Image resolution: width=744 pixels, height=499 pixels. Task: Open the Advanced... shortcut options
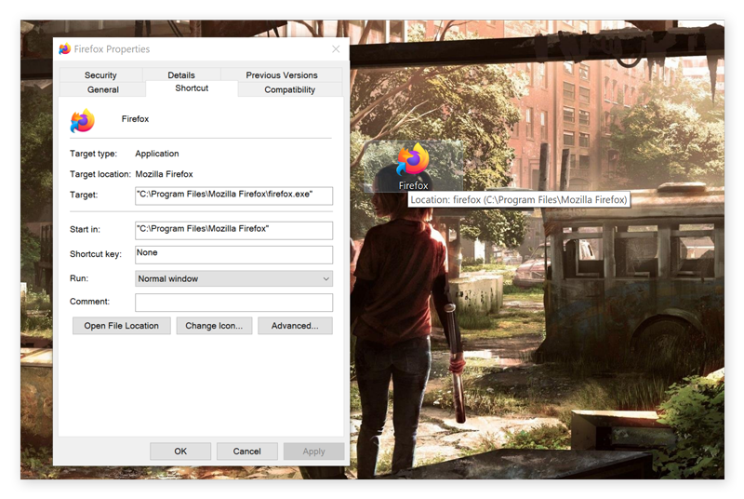pyautogui.click(x=295, y=326)
